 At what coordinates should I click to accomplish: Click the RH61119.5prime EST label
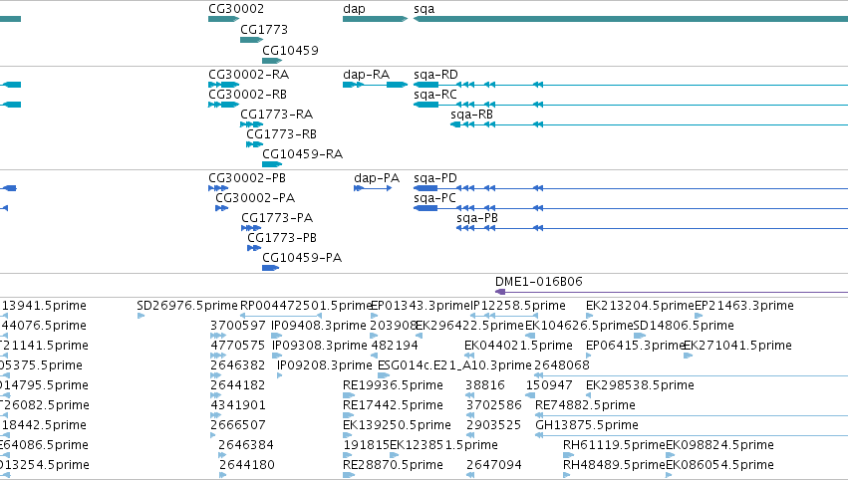pos(614,445)
